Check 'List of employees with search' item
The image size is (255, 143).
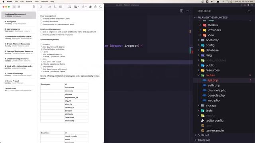[41, 32]
